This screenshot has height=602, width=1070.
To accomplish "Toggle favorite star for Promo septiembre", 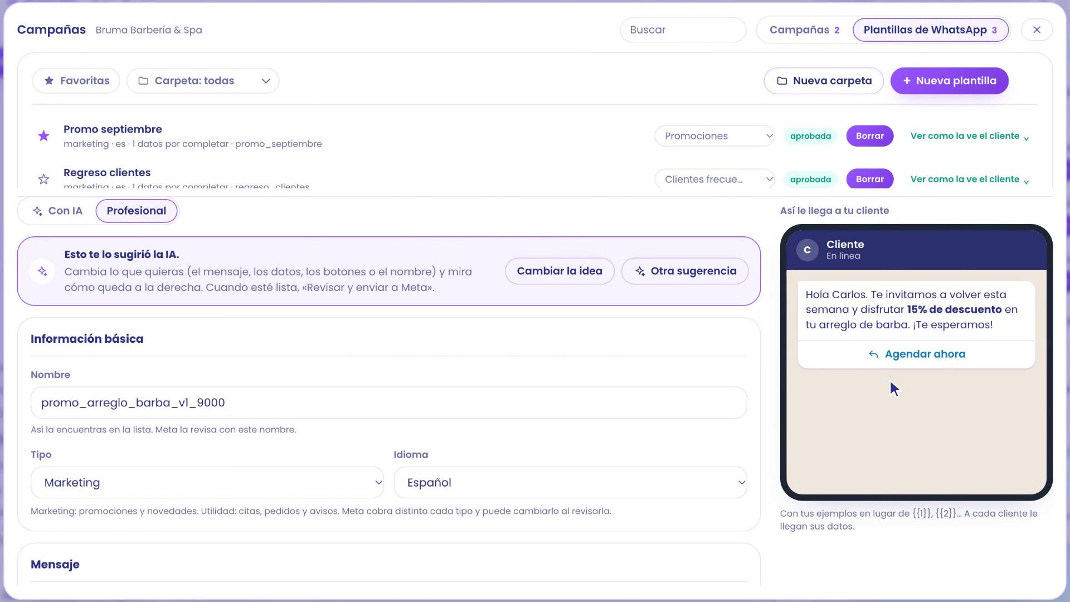I will coord(43,136).
